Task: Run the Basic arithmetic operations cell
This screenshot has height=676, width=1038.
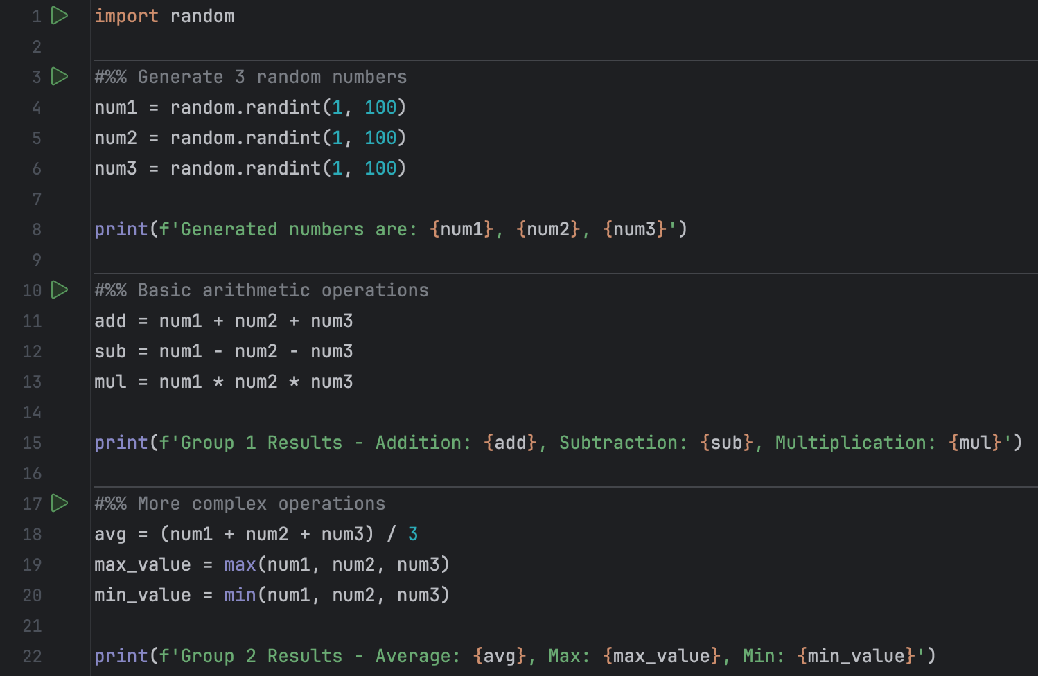Action: (60, 290)
